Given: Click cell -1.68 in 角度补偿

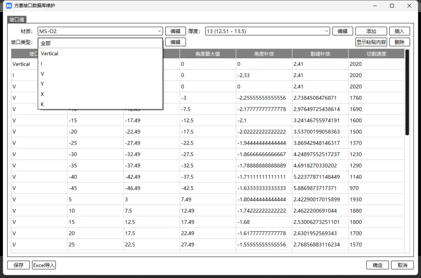Looking at the screenshot, I should coord(264,222).
